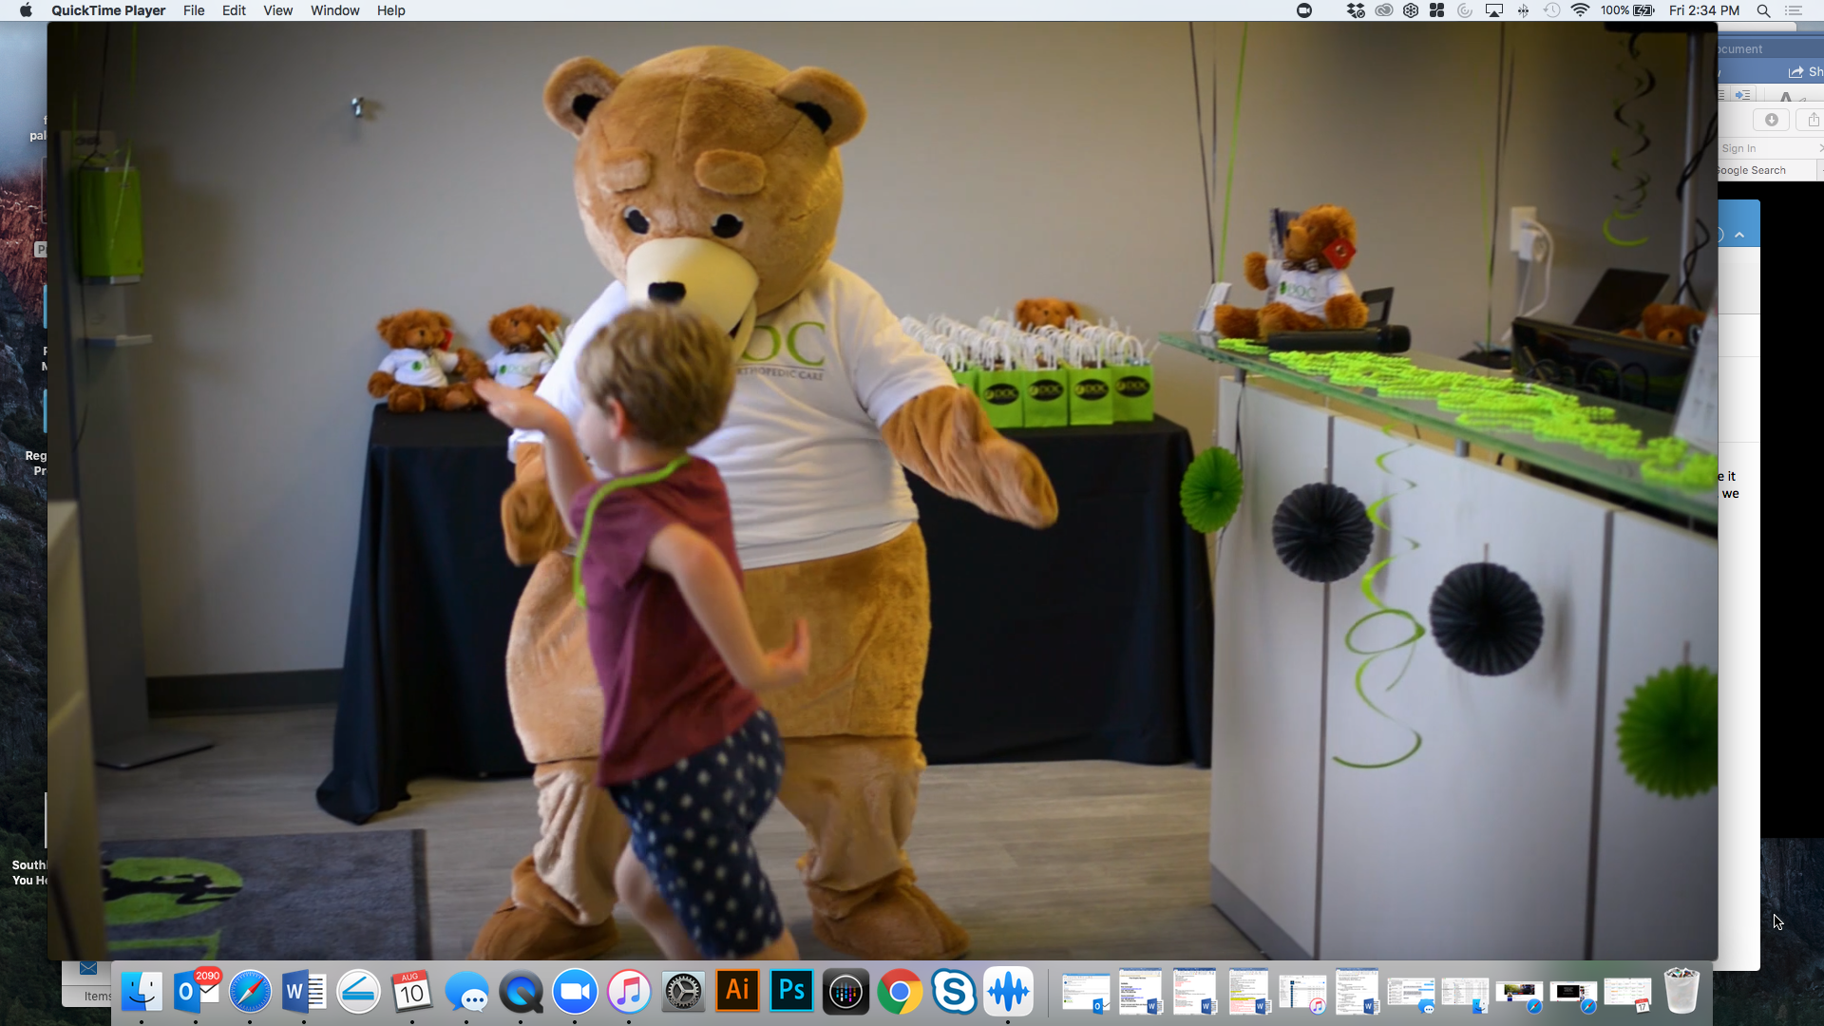Image resolution: width=1824 pixels, height=1026 pixels.
Task: Open the blue waveform app in Dock
Action: point(1008,992)
